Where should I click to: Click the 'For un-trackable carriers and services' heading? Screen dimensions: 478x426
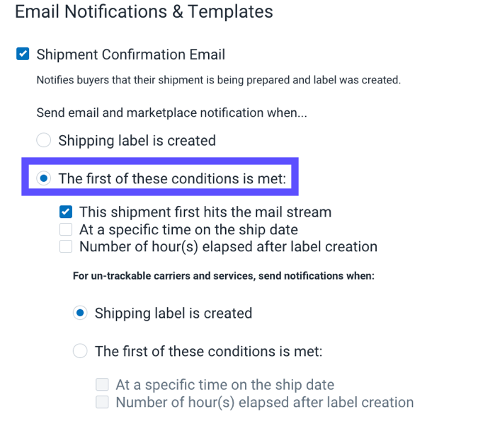pyautogui.click(x=223, y=276)
